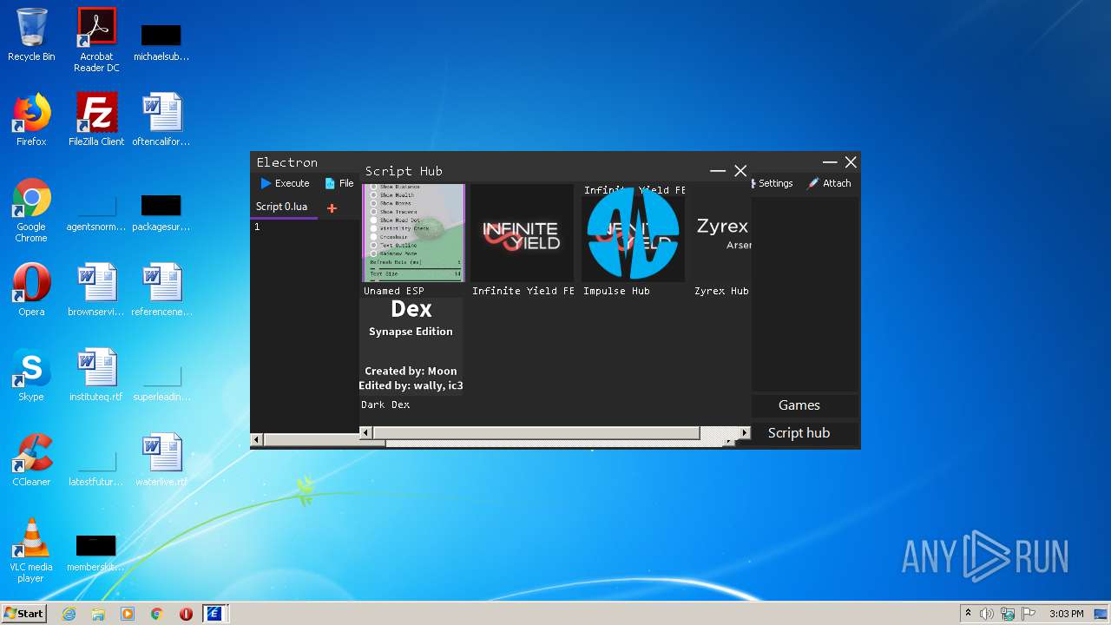1111x625 pixels.
Task: Select the Unamed ESP script thumbnail
Action: tap(413, 233)
